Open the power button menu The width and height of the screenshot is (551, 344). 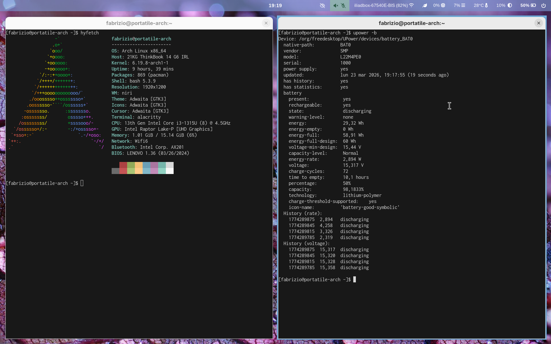coord(544,5)
